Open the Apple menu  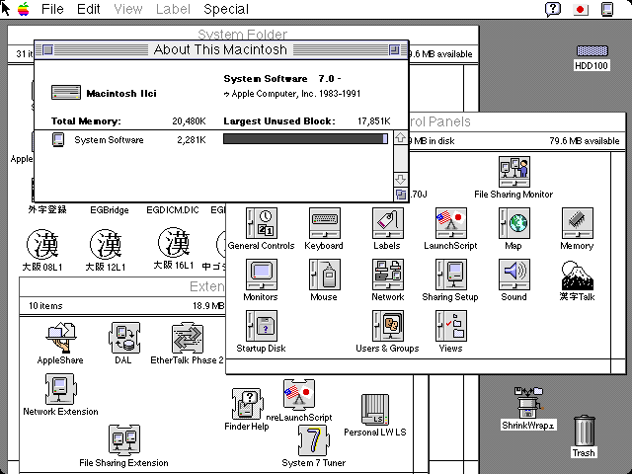click(24, 9)
